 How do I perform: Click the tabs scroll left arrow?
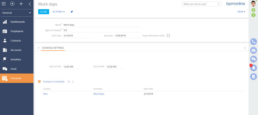tap(38, 48)
